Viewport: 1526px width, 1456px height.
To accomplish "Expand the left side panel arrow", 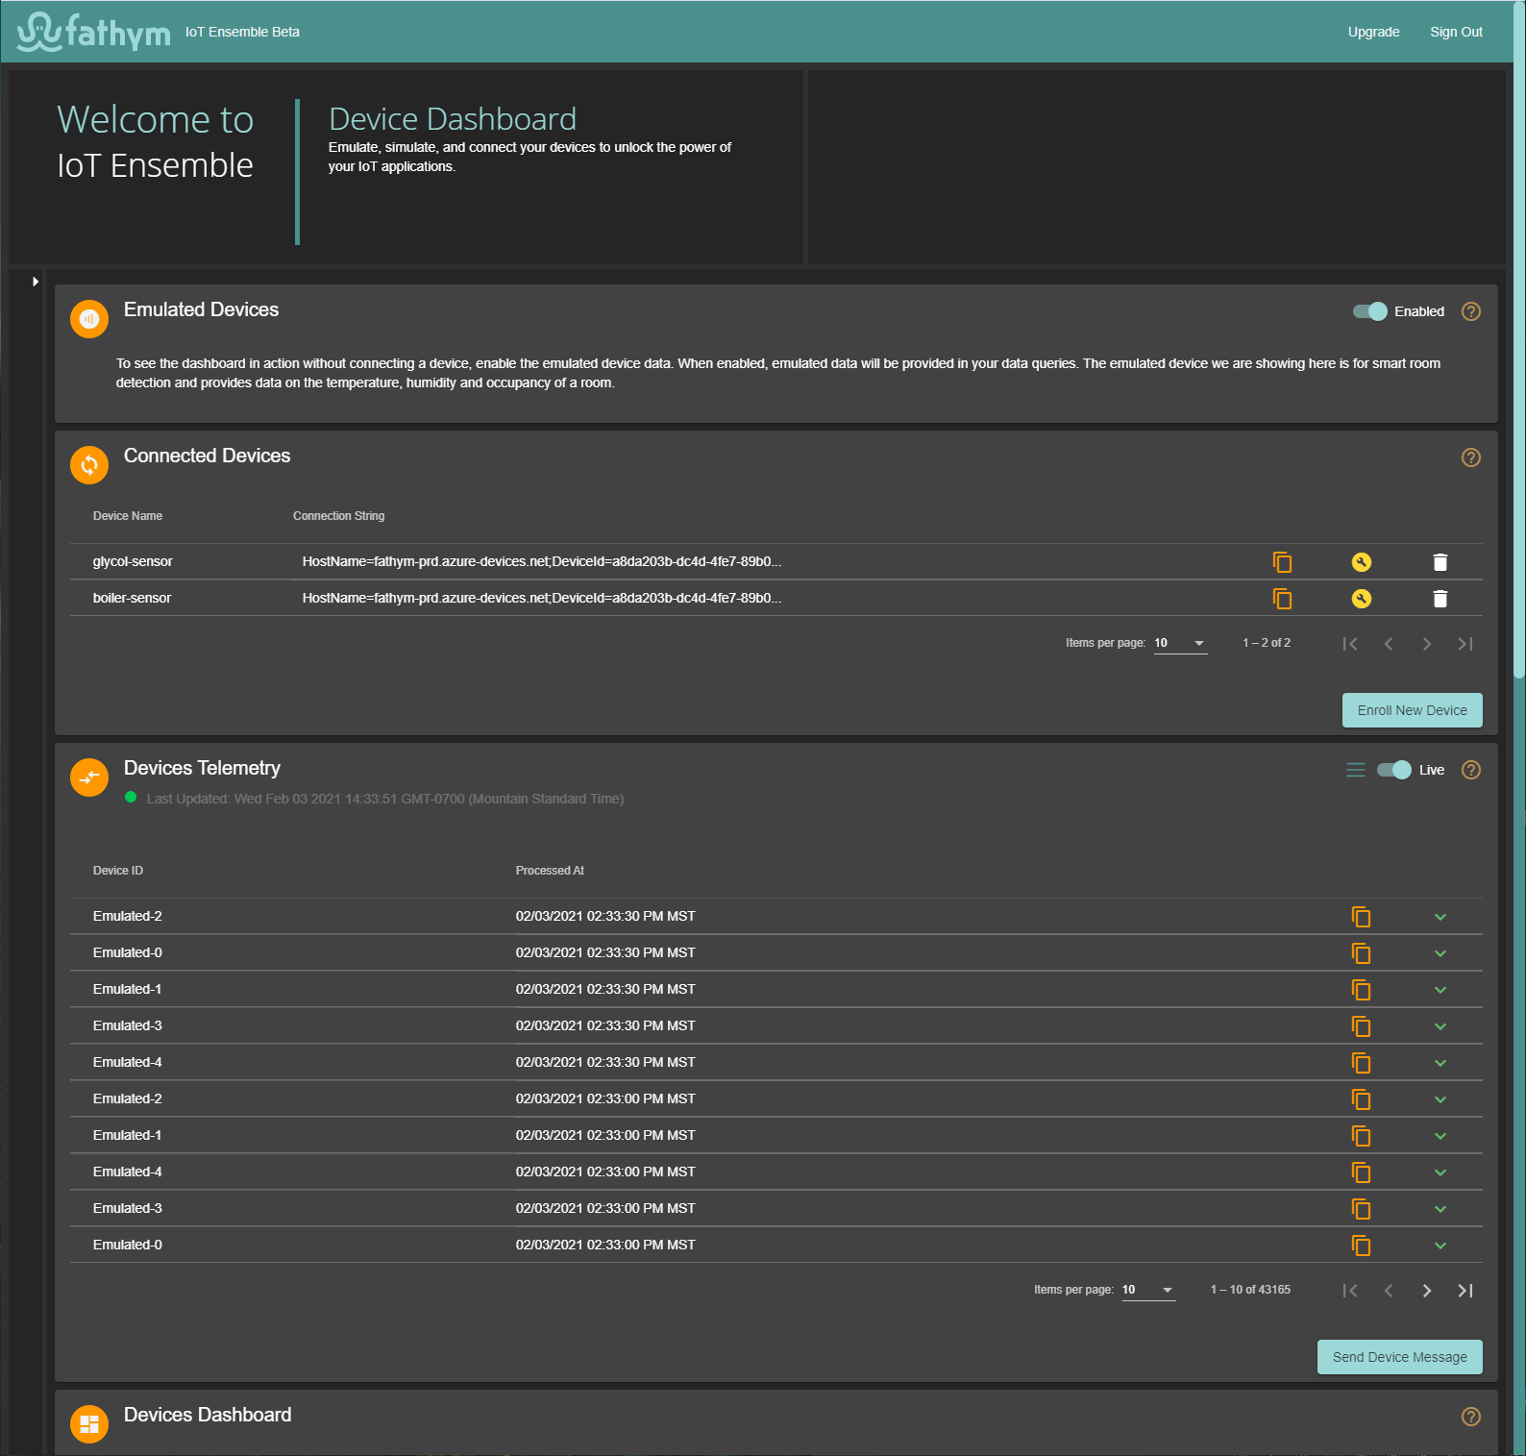I will (x=36, y=282).
